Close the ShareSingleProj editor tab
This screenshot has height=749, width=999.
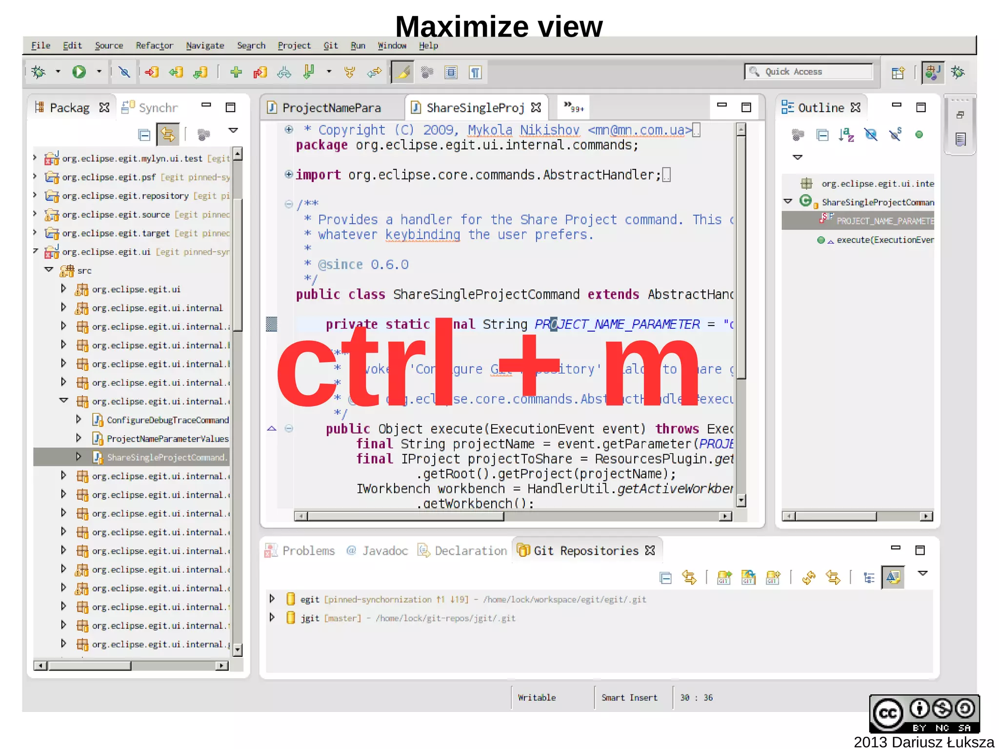coord(536,107)
